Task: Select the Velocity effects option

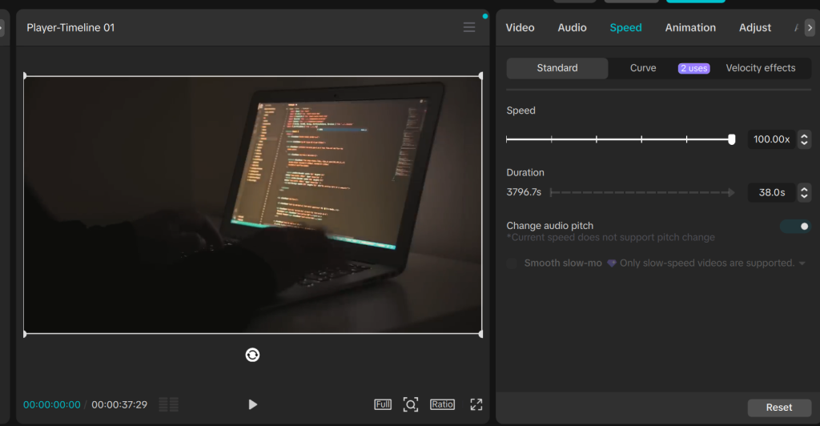Action: tap(760, 68)
